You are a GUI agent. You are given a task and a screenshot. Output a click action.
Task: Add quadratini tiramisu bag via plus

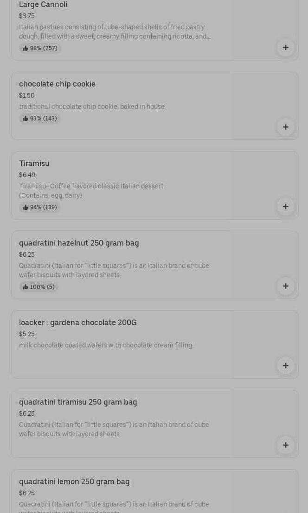tap(285, 445)
